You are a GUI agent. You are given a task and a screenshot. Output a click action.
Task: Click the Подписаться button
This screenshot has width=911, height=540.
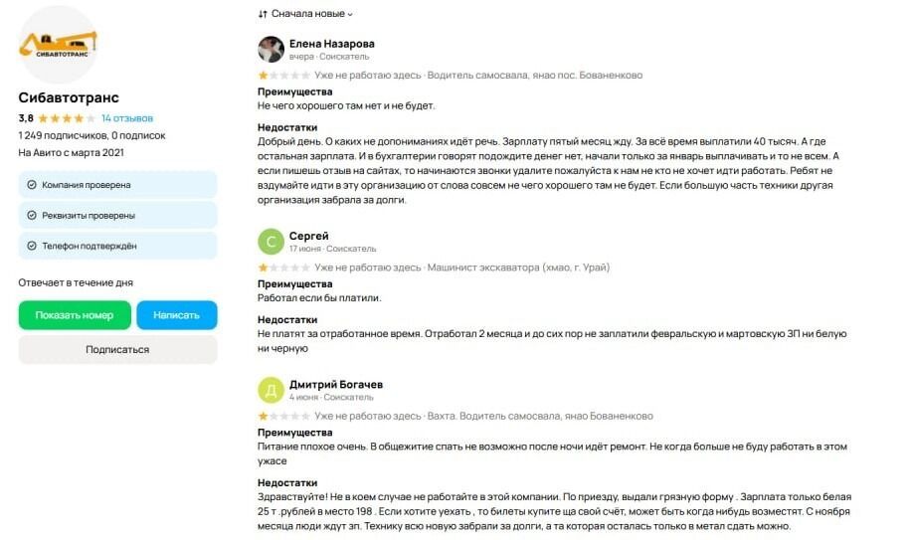pyautogui.click(x=117, y=349)
